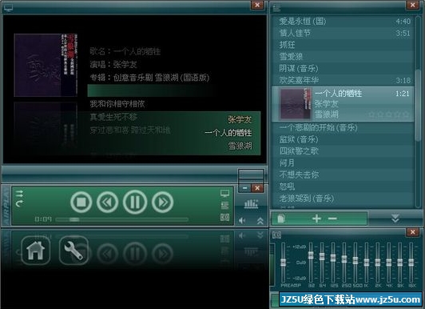
Task: Select the song 情人佳节
Action: (342, 33)
